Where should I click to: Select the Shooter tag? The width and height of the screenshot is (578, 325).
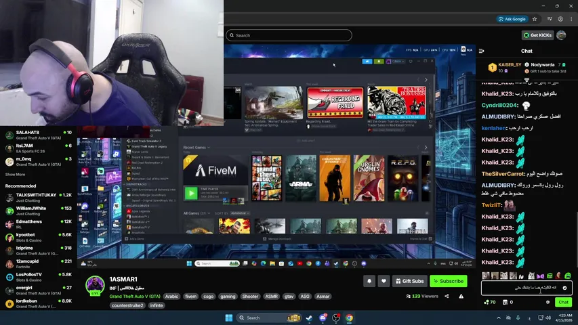(250, 297)
